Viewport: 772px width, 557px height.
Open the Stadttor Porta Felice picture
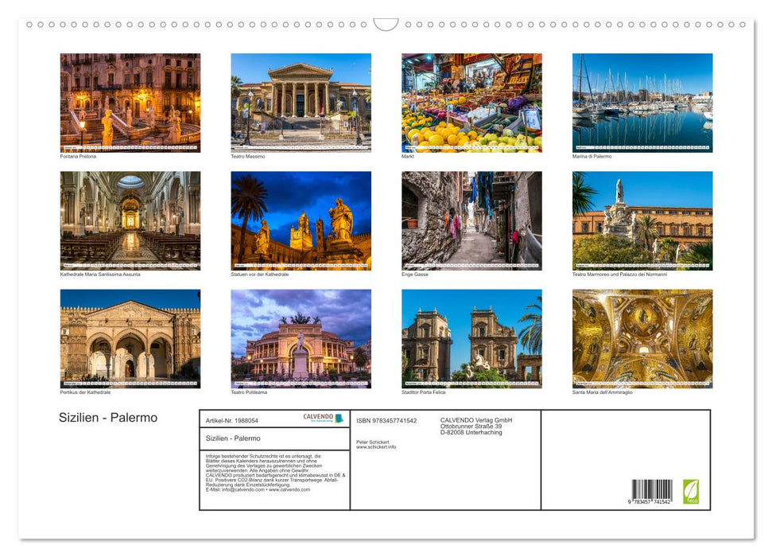[x=471, y=338]
